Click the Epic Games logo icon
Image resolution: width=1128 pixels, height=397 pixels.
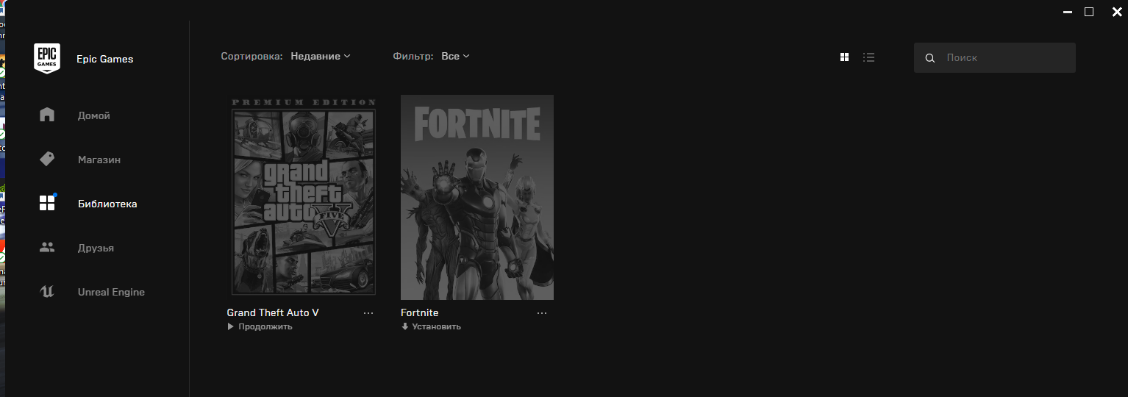coord(47,58)
